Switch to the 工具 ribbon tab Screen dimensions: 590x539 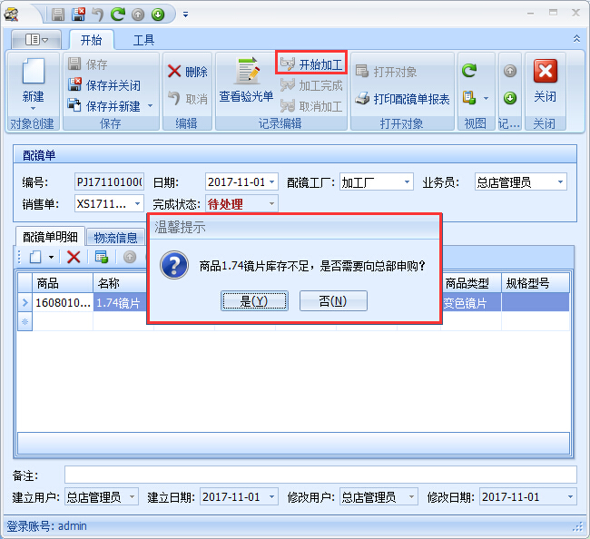coord(143,40)
